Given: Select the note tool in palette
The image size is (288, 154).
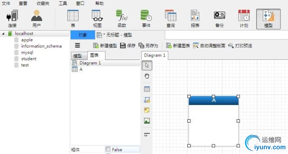Looking at the screenshot, I should pos(147,110).
